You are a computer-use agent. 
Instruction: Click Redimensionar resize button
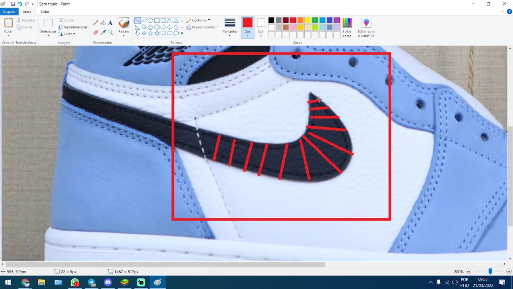point(73,27)
